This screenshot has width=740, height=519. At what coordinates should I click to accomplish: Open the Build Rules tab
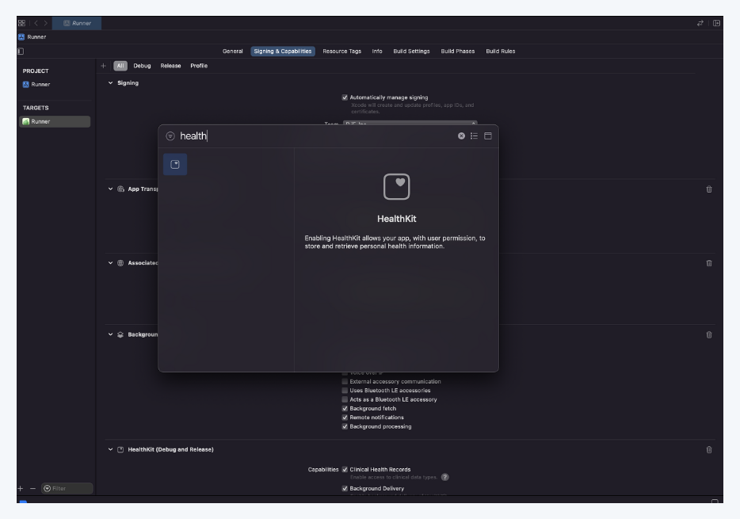tap(500, 51)
